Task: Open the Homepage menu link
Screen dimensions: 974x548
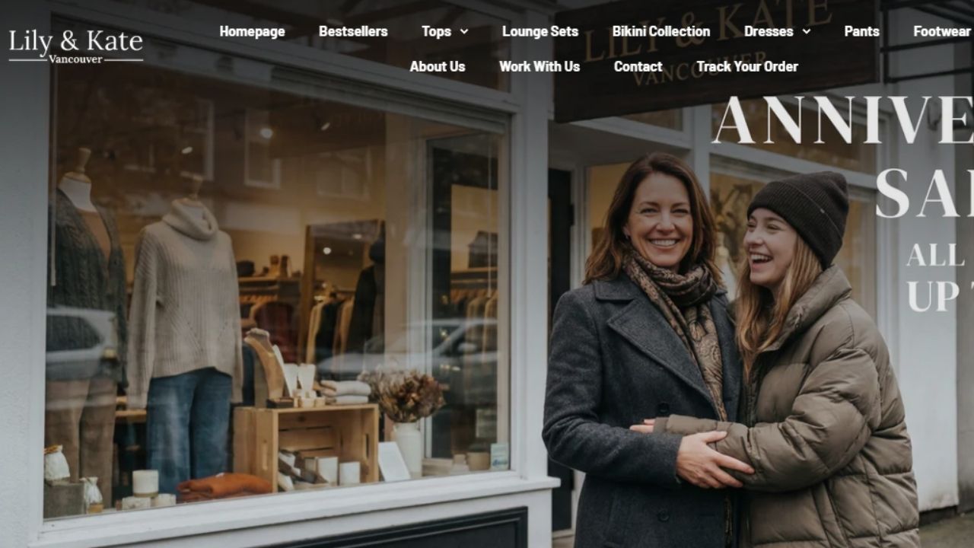Action: [x=252, y=31]
